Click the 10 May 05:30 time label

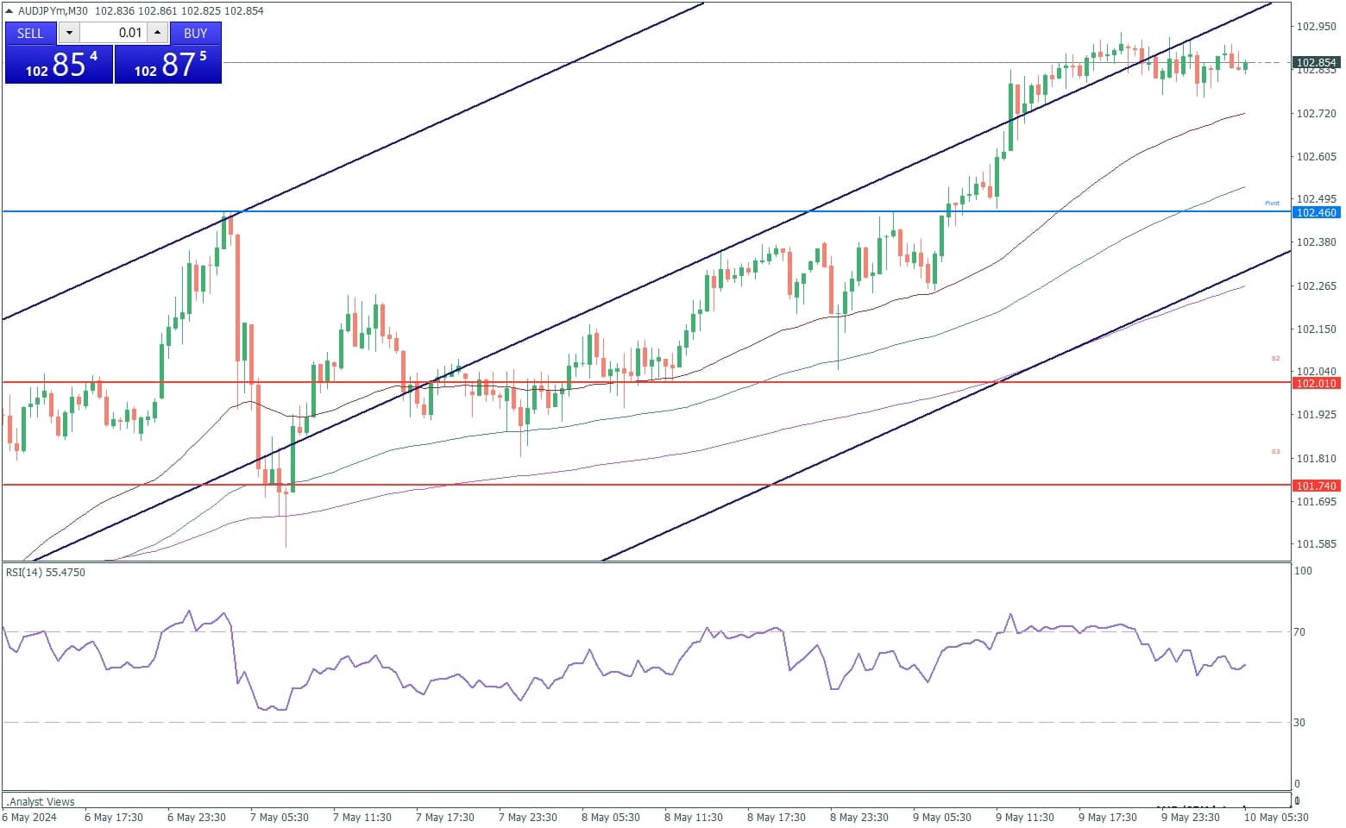(x=1276, y=817)
